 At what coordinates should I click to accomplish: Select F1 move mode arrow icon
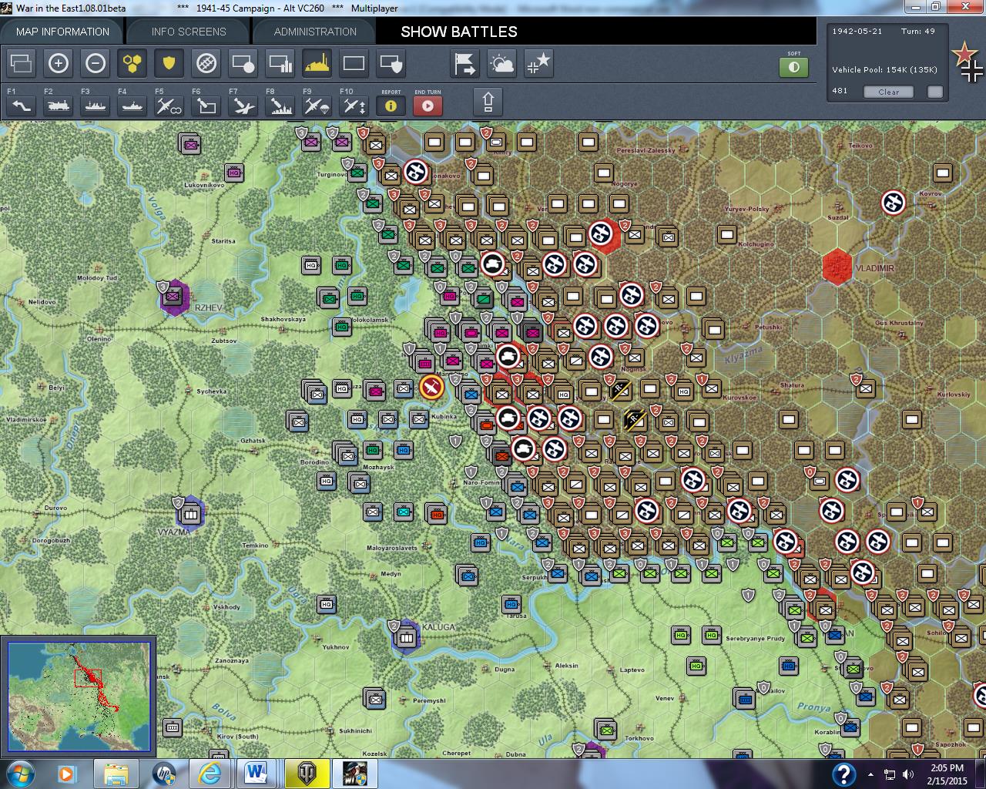[22, 106]
